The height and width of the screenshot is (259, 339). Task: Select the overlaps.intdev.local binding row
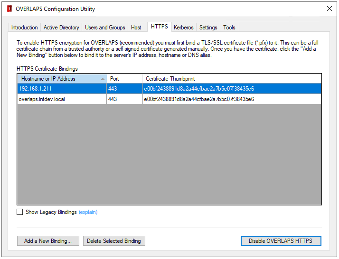[x=169, y=99]
